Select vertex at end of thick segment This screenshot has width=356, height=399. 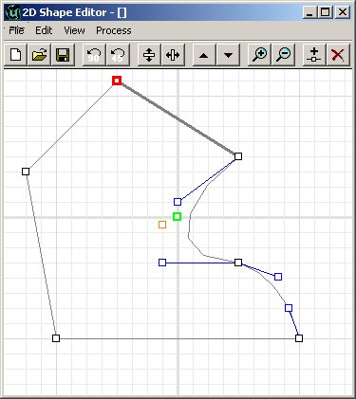point(238,156)
